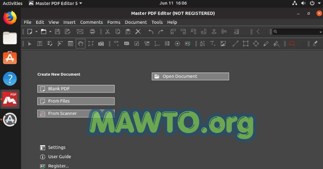
Task: Select the Snapshot camera tool
Action: [101, 44]
